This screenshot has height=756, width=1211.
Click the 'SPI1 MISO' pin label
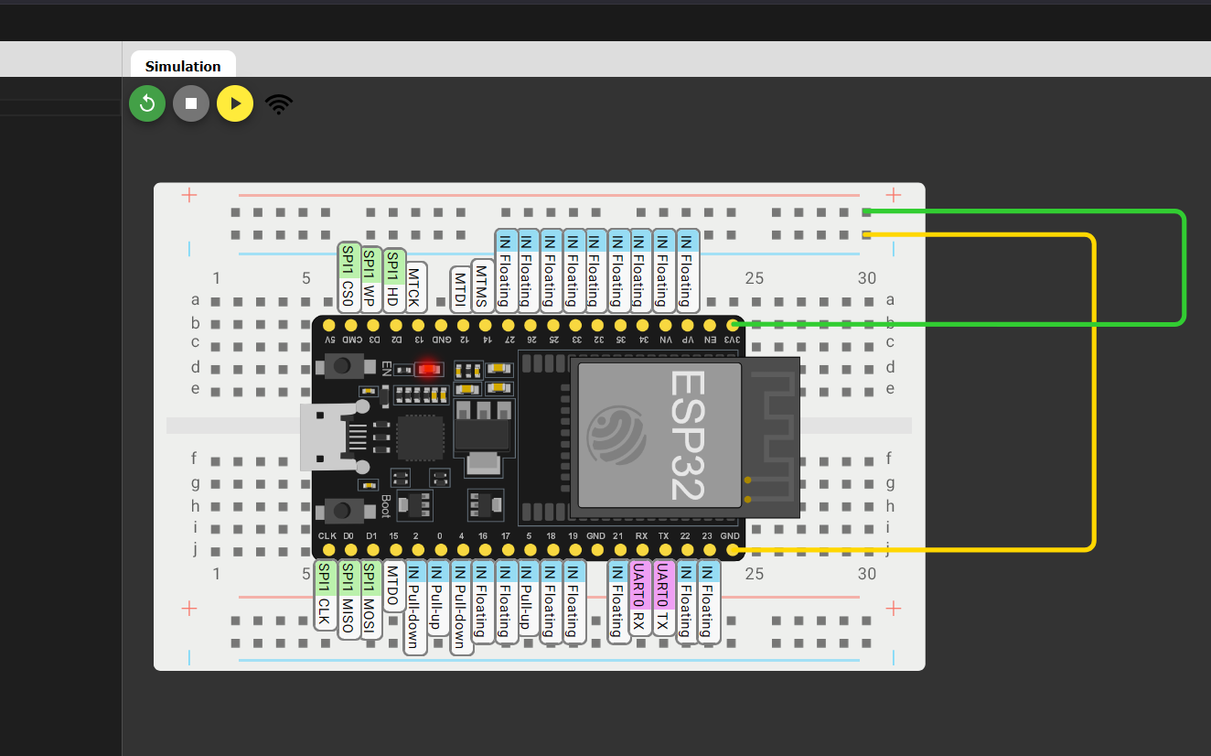pos(348,599)
